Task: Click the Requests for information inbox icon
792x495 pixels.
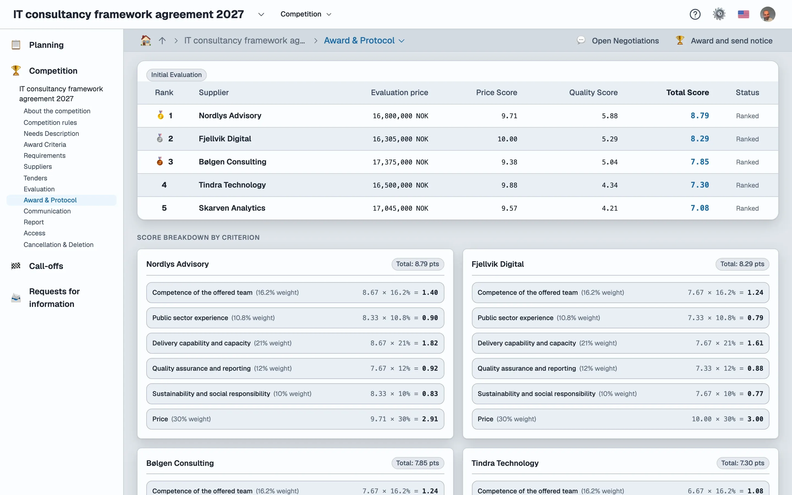Action: 16,297
